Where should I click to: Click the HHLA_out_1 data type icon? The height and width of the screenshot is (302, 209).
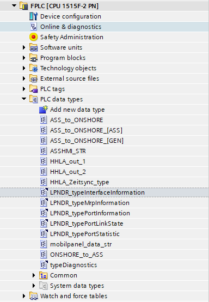click(44, 161)
